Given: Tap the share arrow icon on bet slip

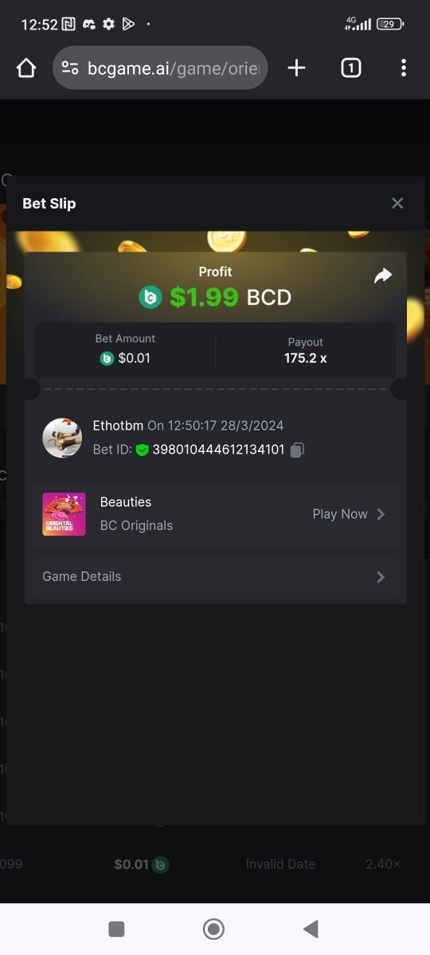Looking at the screenshot, I should 383,276.
